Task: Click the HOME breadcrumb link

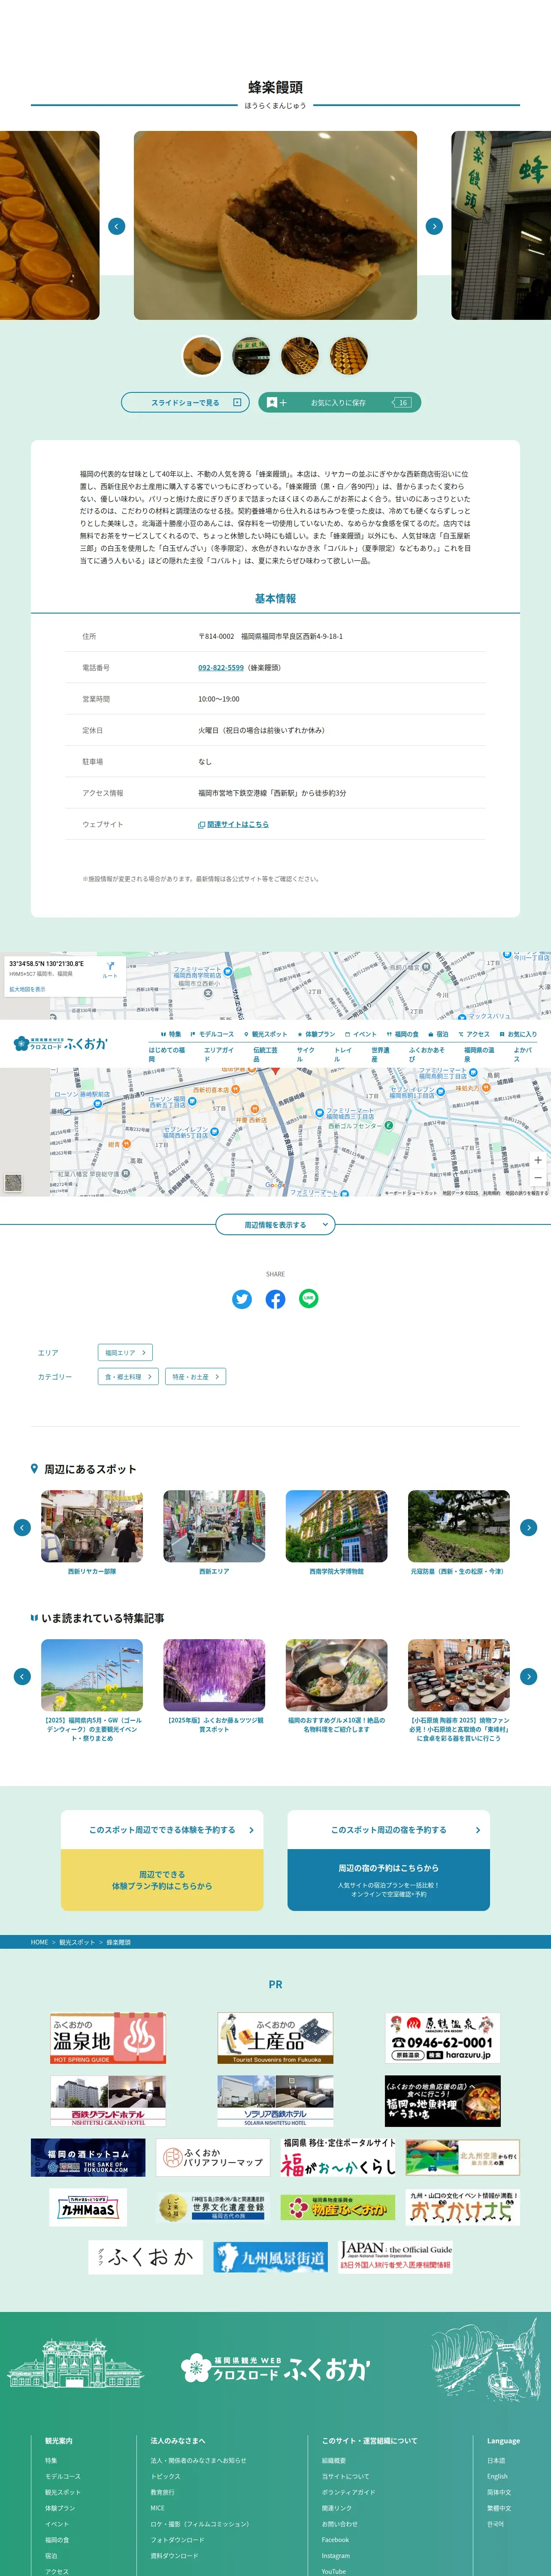Action: point(40,1942)
